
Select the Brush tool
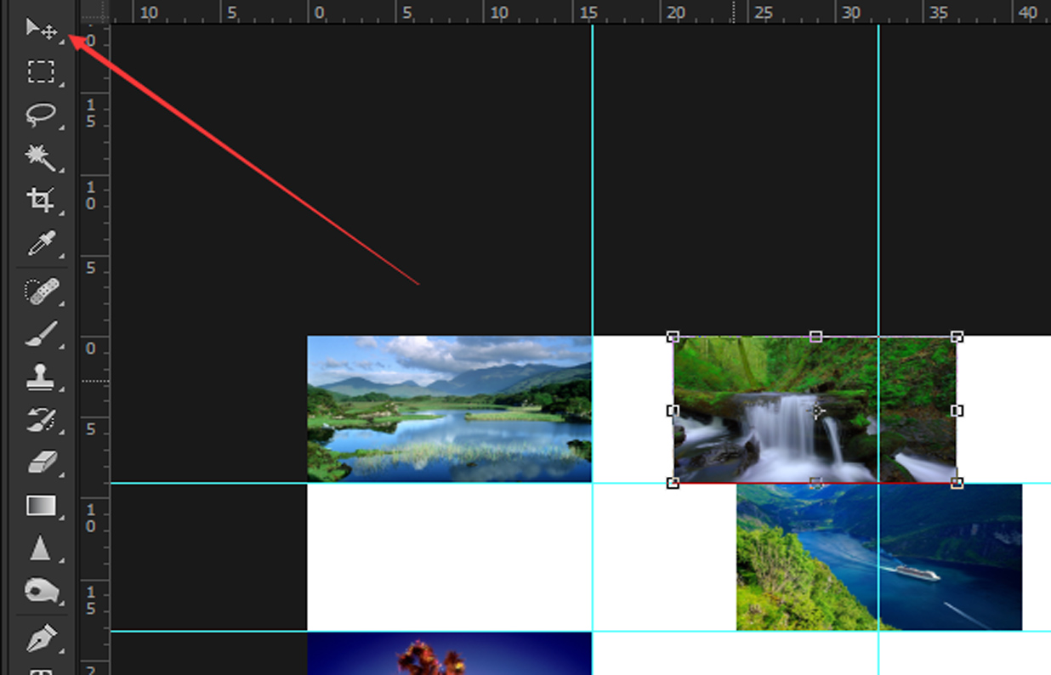pyautogui.click(x=41, y=334)
